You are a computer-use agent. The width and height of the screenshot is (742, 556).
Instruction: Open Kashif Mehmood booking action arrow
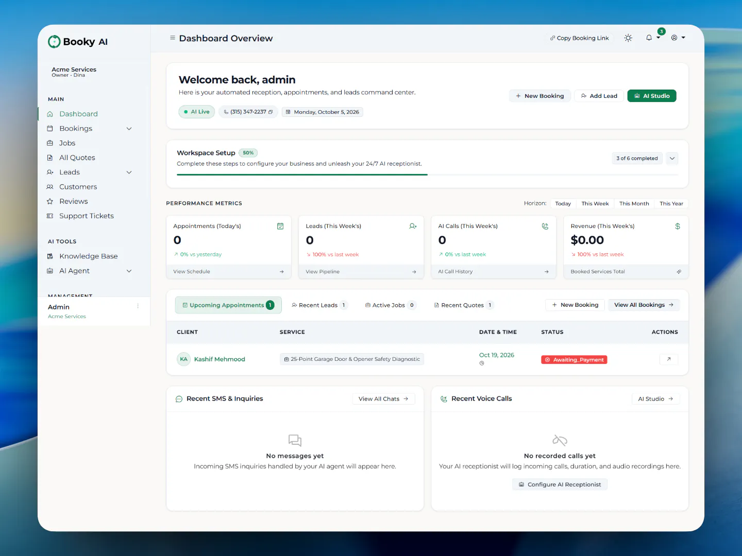pyautogui.click(x=669, y=359)
